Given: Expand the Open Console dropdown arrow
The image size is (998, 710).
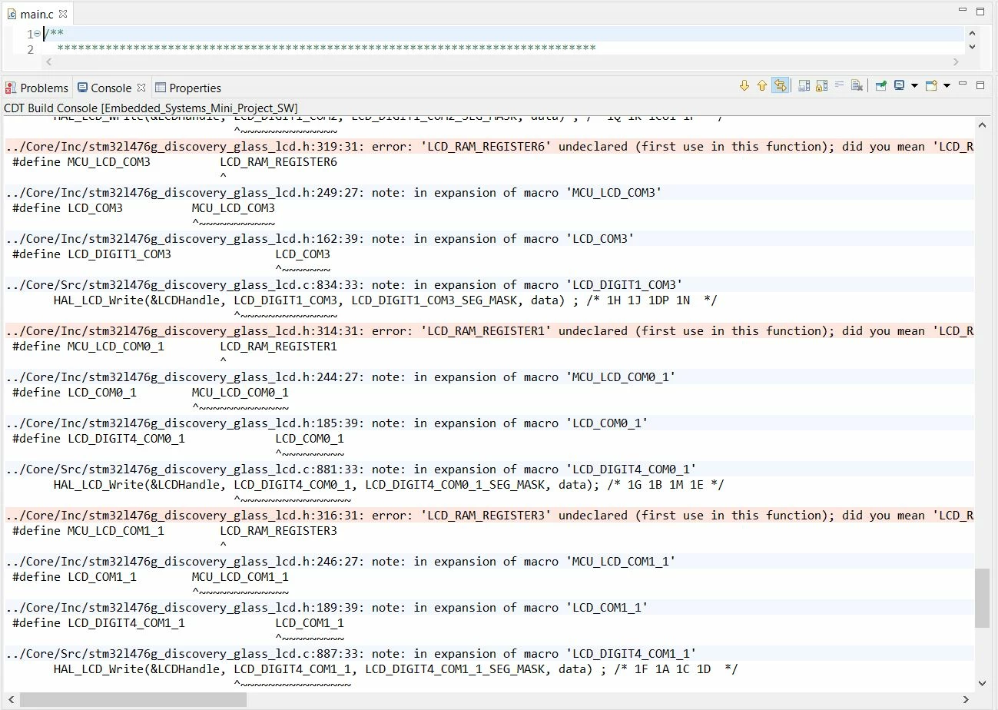Looking at the screenshot, I should [x=947, y=86].
